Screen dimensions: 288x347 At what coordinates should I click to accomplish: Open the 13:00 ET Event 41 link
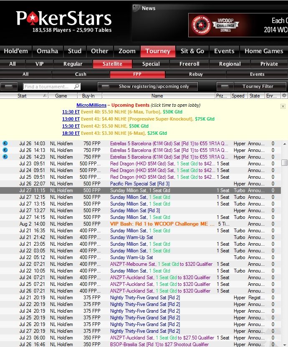[71, 119]
